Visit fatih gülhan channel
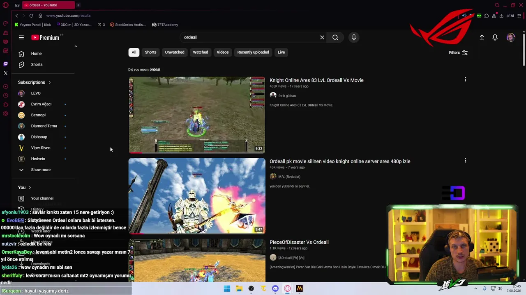 tap(287, 96)
